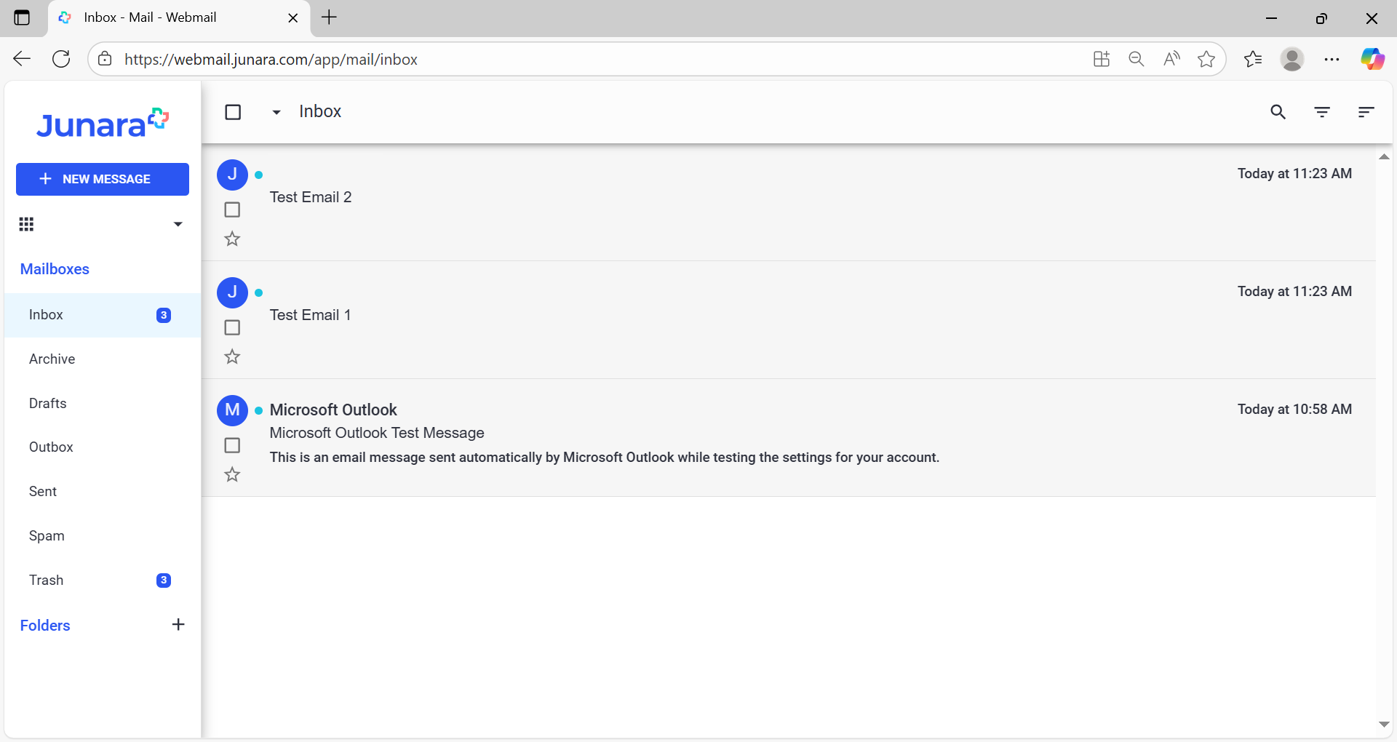Click the Junara logo

point(103,124)
